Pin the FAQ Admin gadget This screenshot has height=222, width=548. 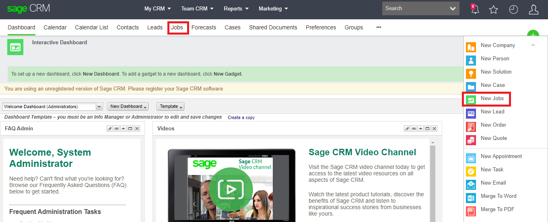[x=116, y=128]
